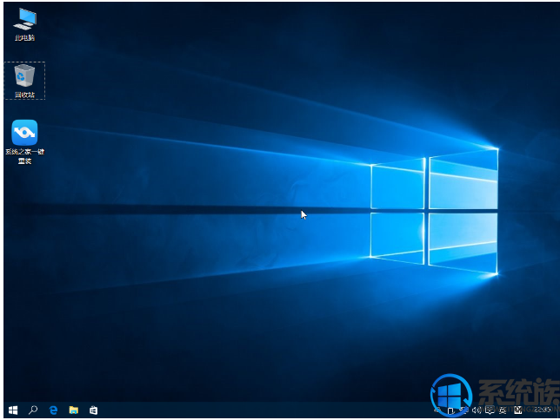Select the 系统之家一键重装 desktop shortcut

tap(24, 142)
